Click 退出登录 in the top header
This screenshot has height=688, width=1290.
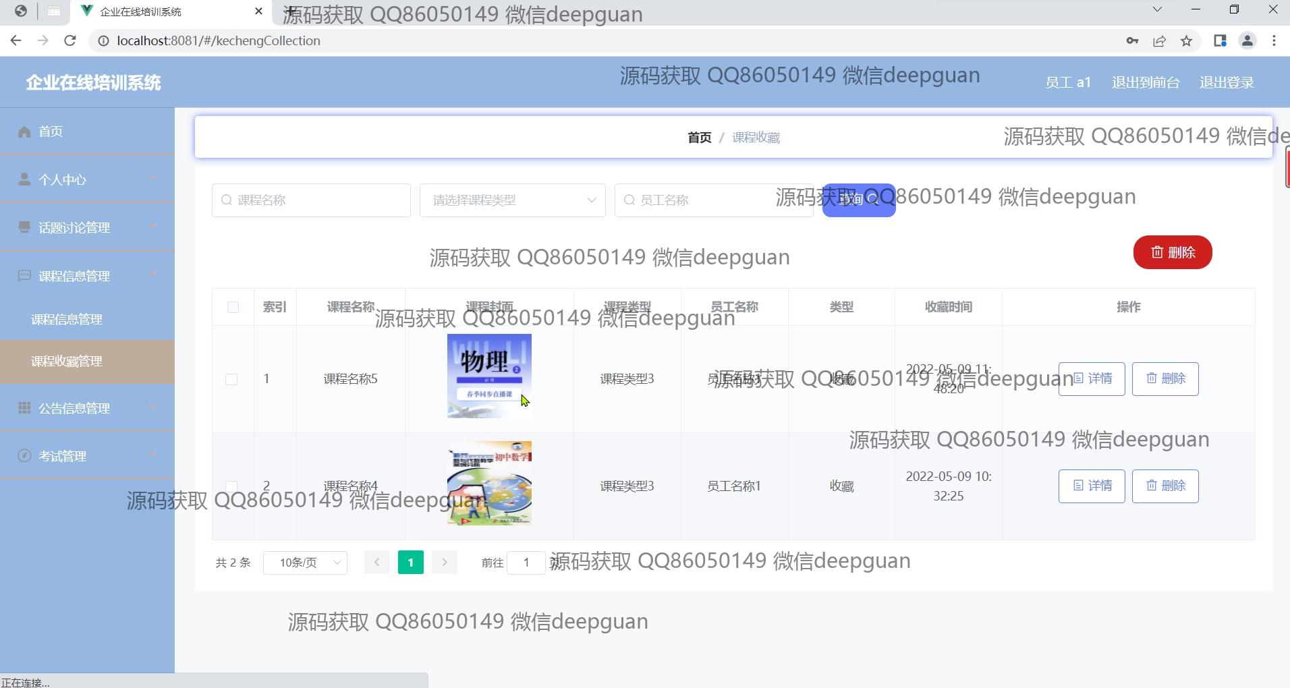coord(1226,82)
